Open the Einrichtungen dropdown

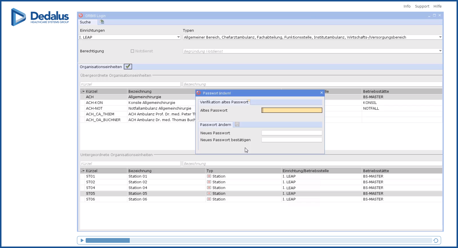[178, 37]
